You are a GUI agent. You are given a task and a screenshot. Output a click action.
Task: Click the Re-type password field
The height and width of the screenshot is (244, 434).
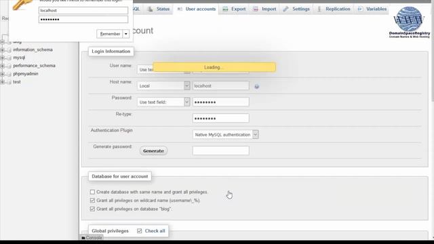coord(221,118)
